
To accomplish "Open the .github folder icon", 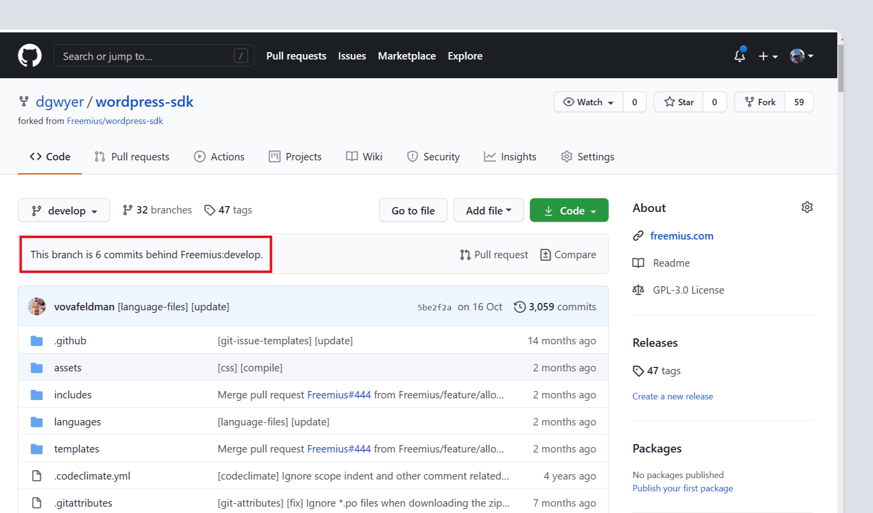I will 36,340.
